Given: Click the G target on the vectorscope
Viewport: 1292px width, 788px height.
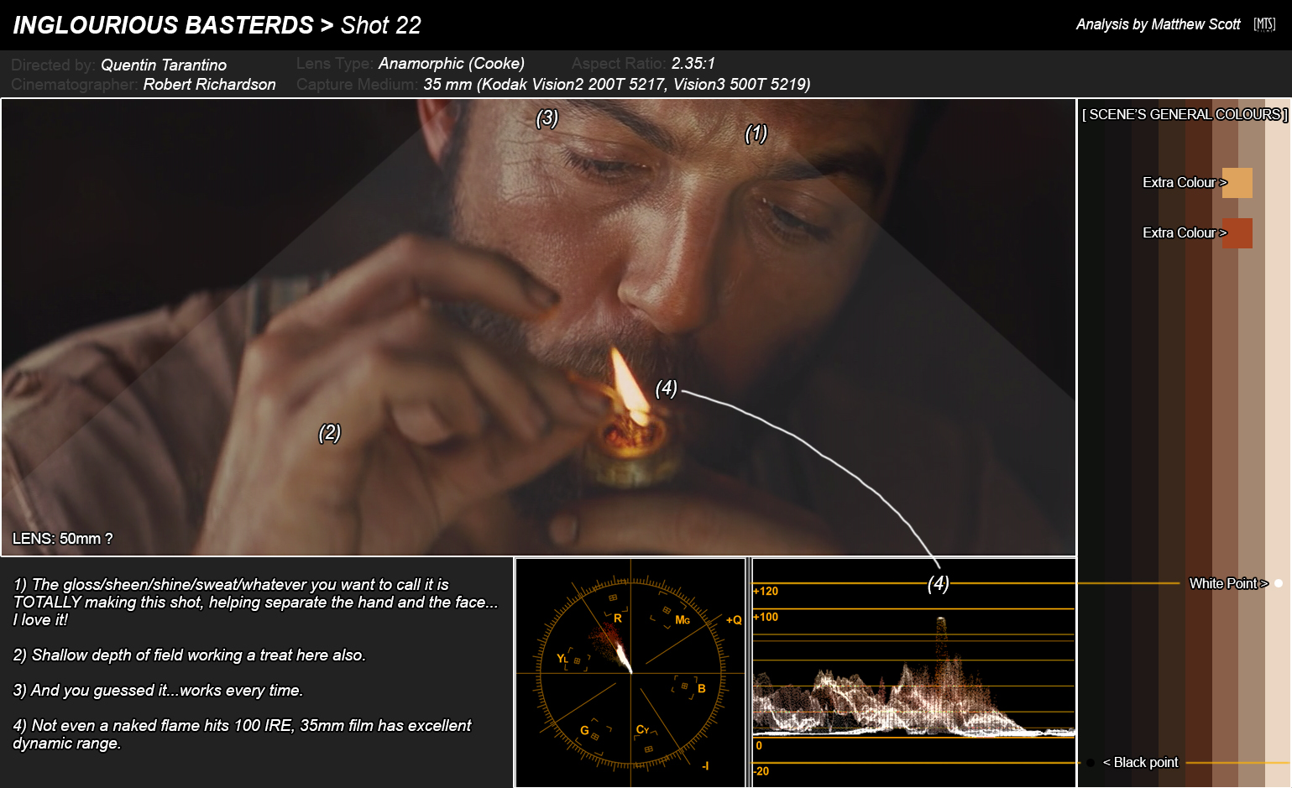Looking at the screenshot, I should [x=584, y=730].
